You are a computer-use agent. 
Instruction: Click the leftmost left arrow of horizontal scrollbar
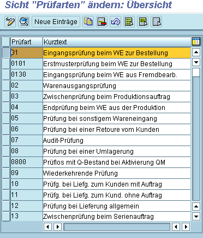pyautogui.click(x=47, y=227)
